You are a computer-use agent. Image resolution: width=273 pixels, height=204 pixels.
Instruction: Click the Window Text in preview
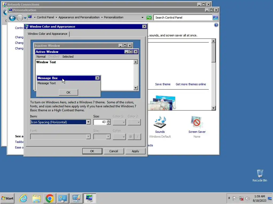click(46, 62)
